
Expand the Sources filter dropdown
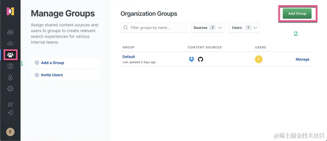tap(208, 28)
